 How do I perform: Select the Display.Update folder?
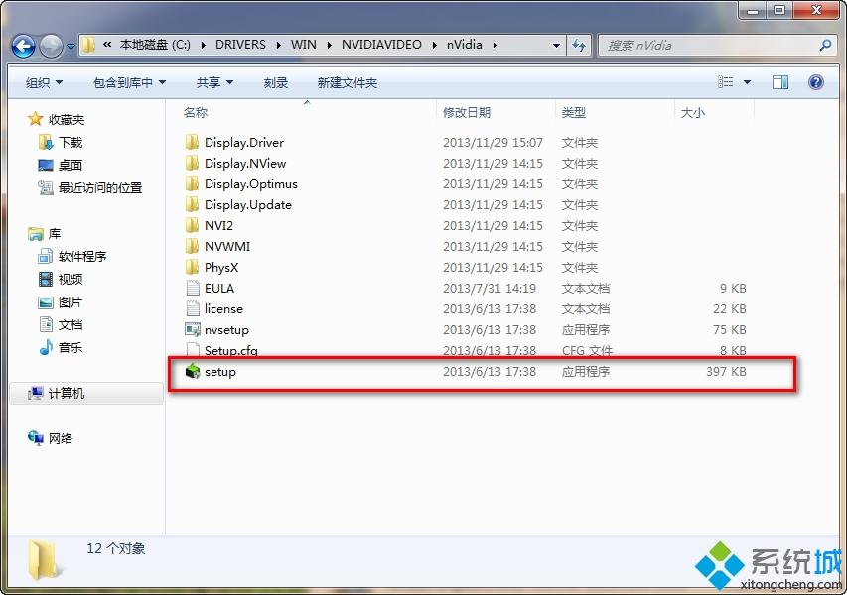(237, 205)
